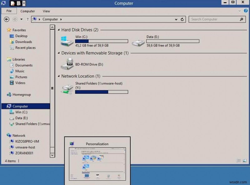Click the refresh icon in address bar
Image resolution: width=250 pixels, height=185 pixels.
(182, 19)
